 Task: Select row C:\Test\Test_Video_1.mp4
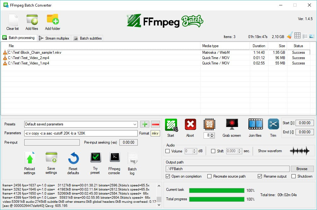pos(156,63)
